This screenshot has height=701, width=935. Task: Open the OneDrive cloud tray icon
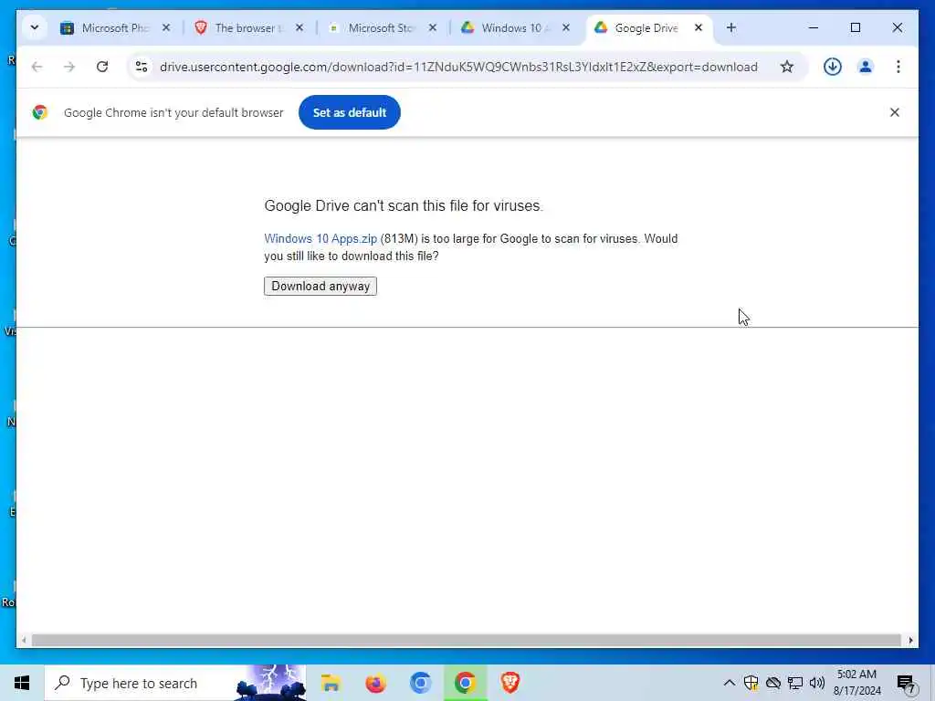click(x=773, y=683)
